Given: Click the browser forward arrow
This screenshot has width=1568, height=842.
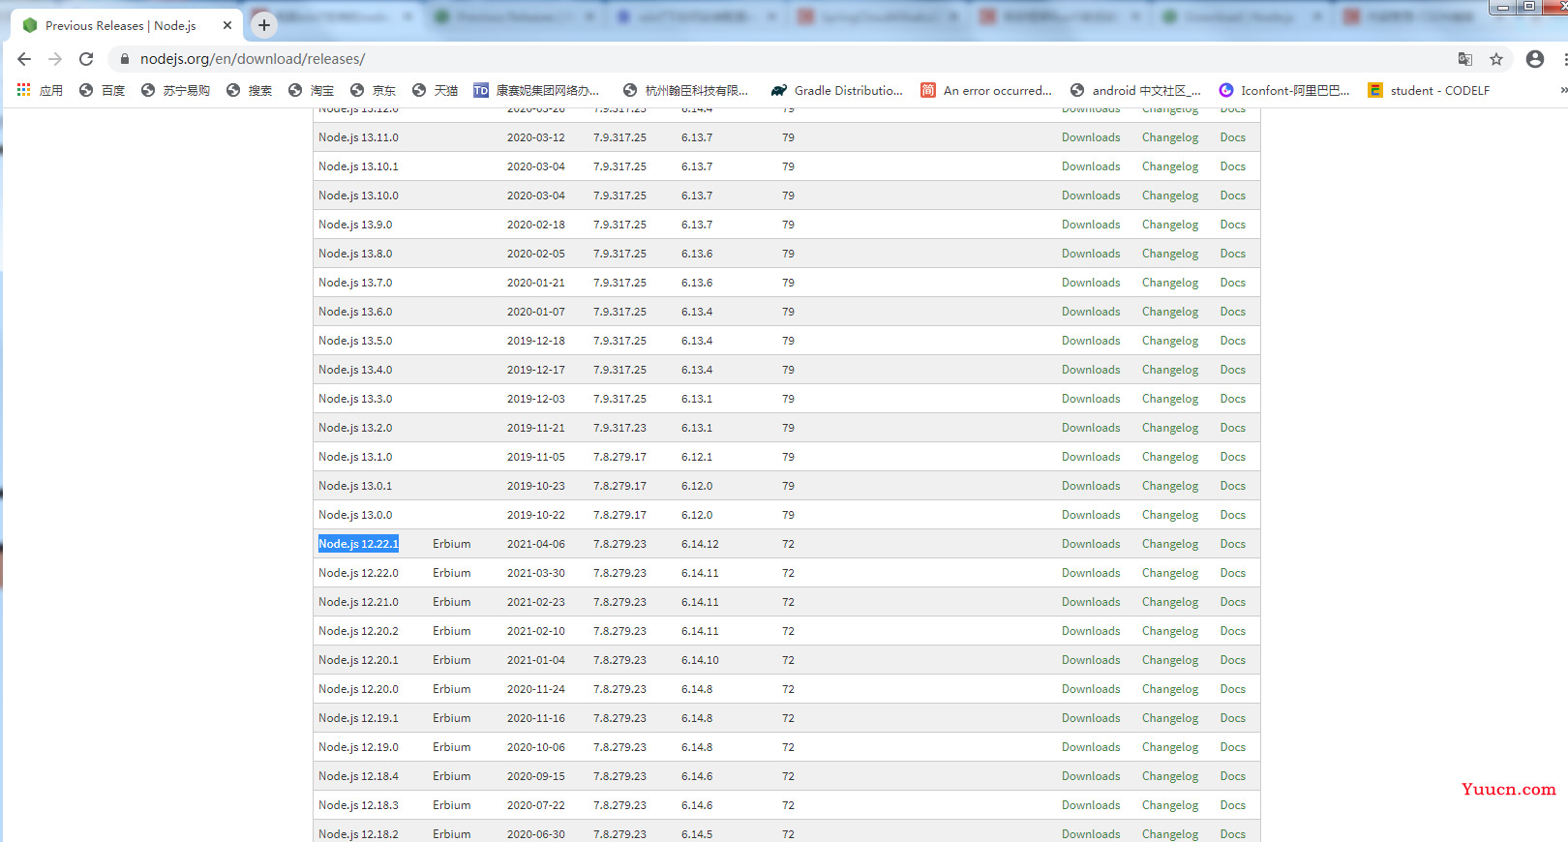Looking at the screenshot, I should (55, 59).
